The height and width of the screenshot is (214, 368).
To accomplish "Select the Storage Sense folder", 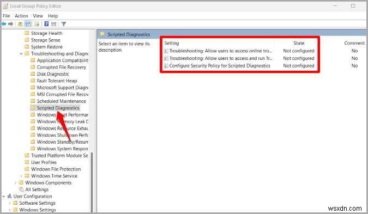I will pos(46,40).
